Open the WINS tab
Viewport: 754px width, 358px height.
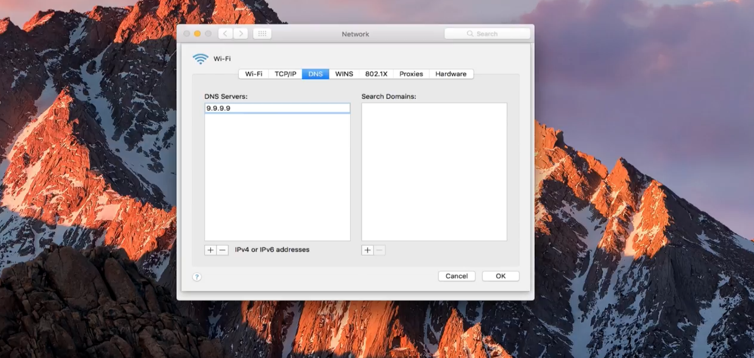pyautogui.click(x=344, y=74)
